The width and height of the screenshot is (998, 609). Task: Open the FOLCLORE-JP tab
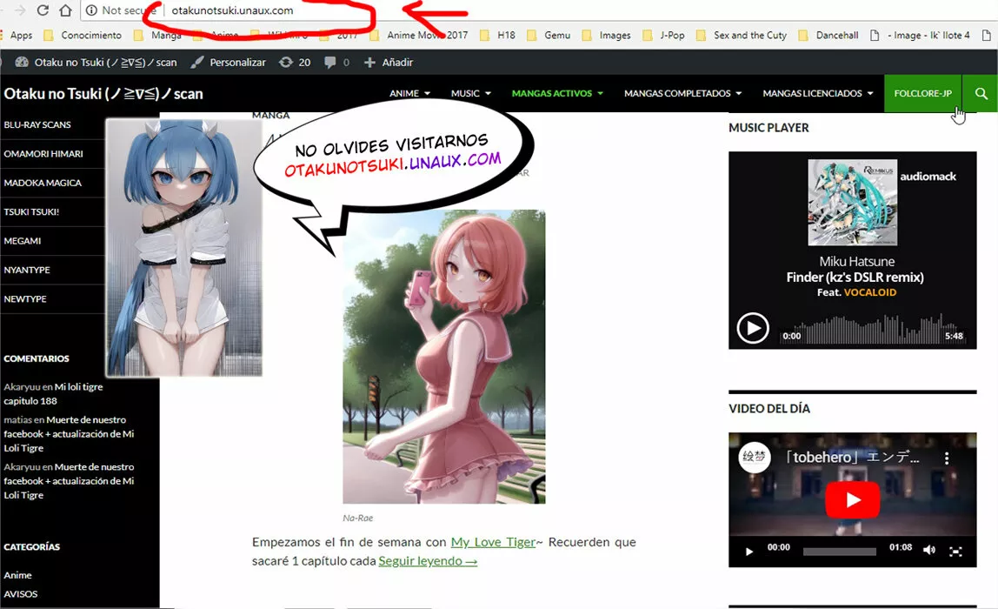tap(923, 93)
